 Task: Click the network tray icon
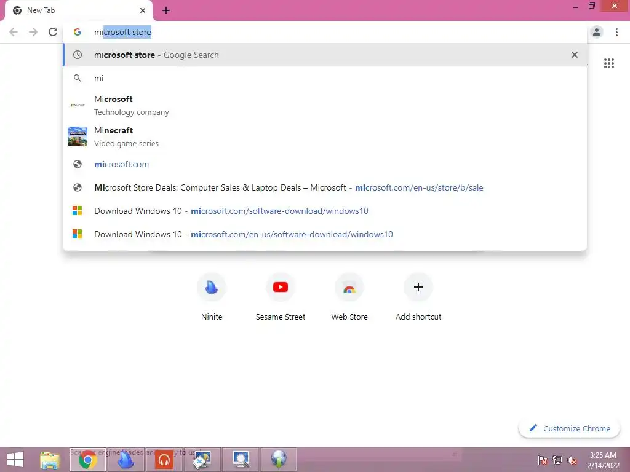coord(557,460)
